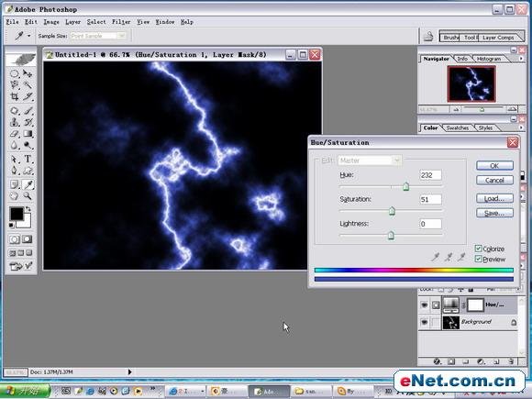This screenshot has height=399, width=532.
Task: Switch to the Swatches tab
Action: click(x=458, y=127)
